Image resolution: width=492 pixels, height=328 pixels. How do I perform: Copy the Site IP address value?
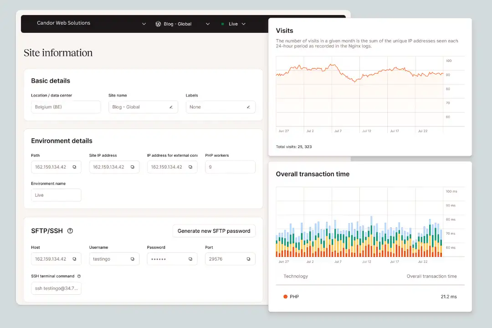click(x=133, y=167)
